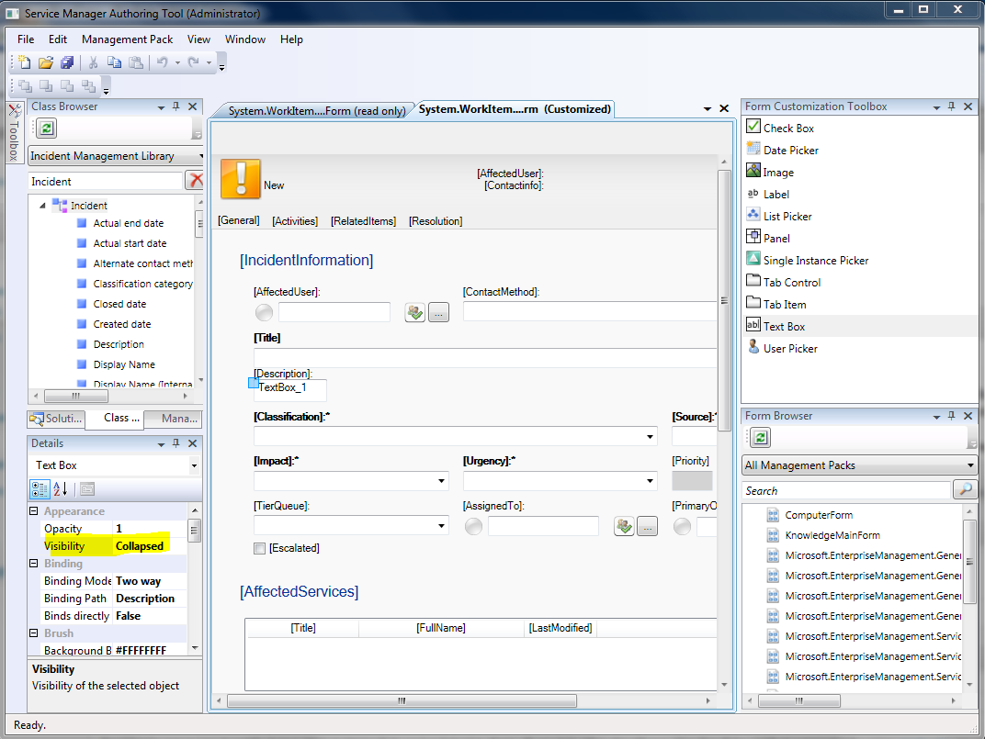Switch to the Solution Explorer tab
Image resolution: width=985 pixels, height=739 pixels.
56,419
